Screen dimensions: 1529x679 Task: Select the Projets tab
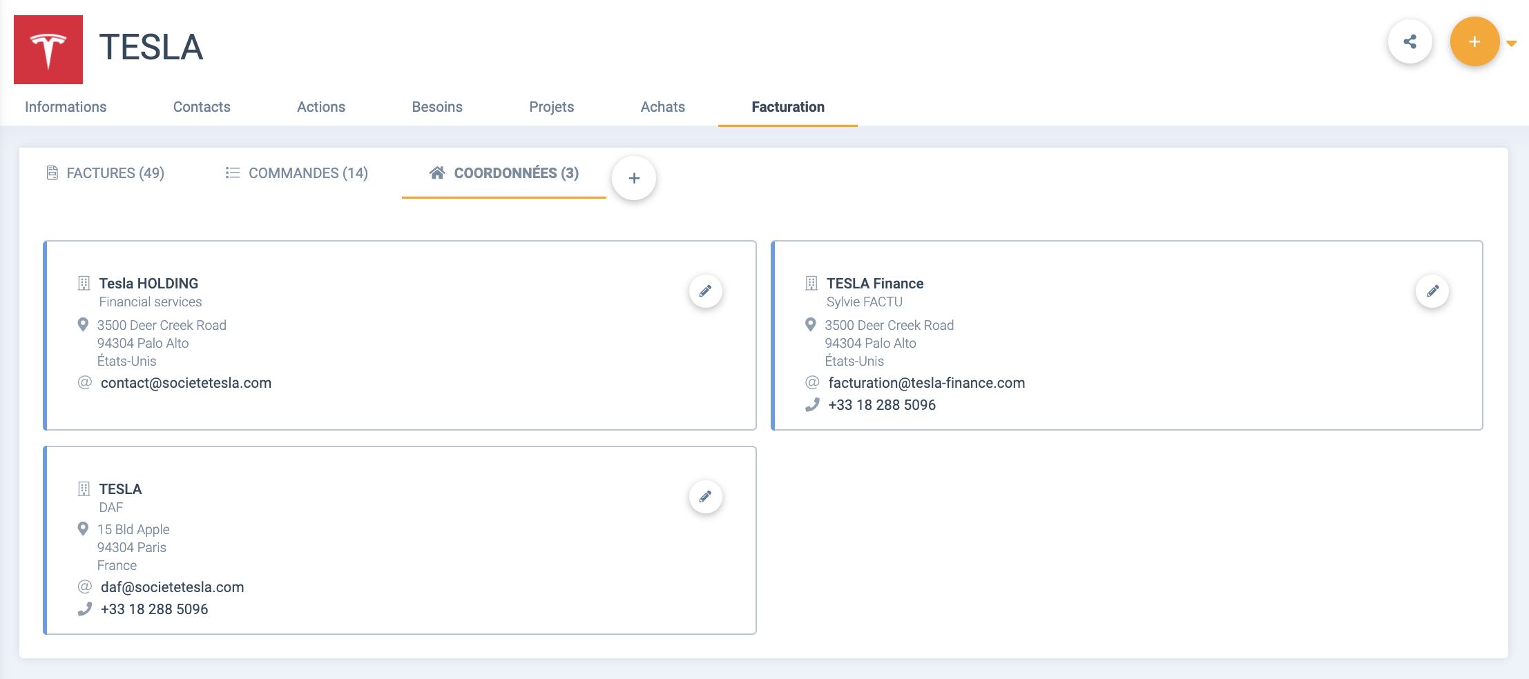pyautogui.click(x=552, y=107)
